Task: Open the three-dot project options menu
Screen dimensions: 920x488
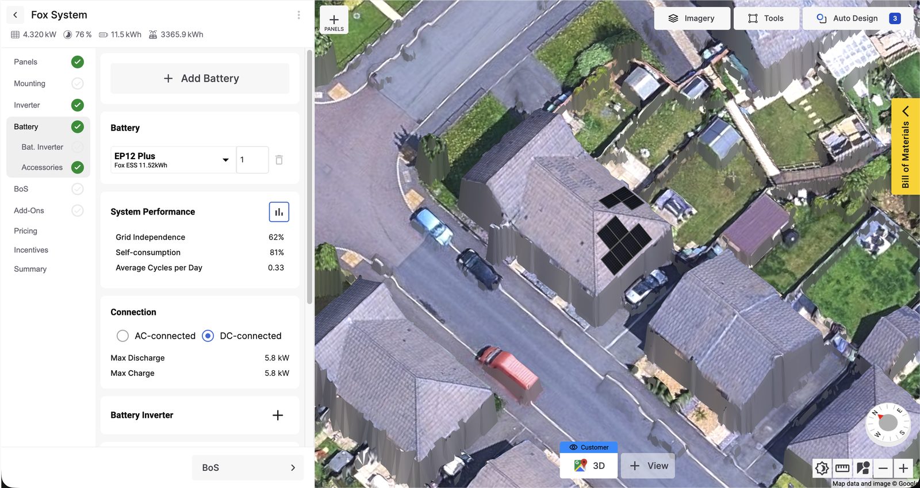Action: click(298, 15)
